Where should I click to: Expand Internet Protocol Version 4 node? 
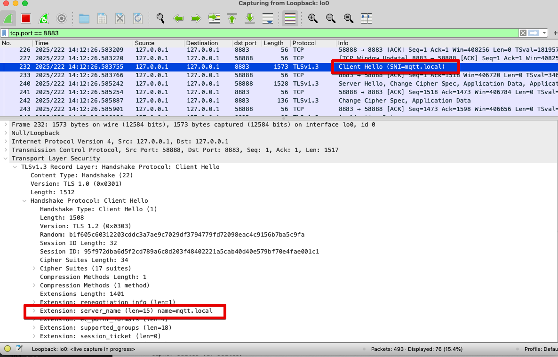click(6, 141)
